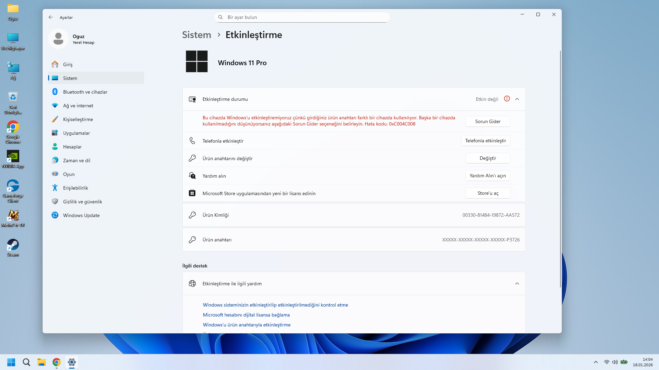Click the taskbar search icon
Screen dimensions: 659x370
pyautogui.click(x=26, y=362)
